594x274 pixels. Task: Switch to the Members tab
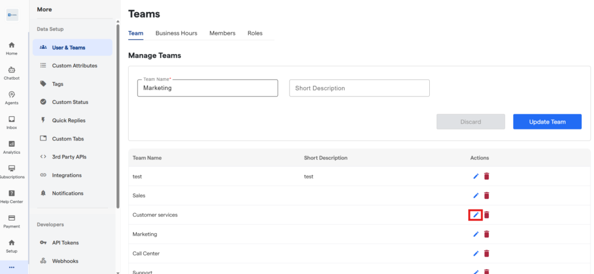tap(222, 33)
